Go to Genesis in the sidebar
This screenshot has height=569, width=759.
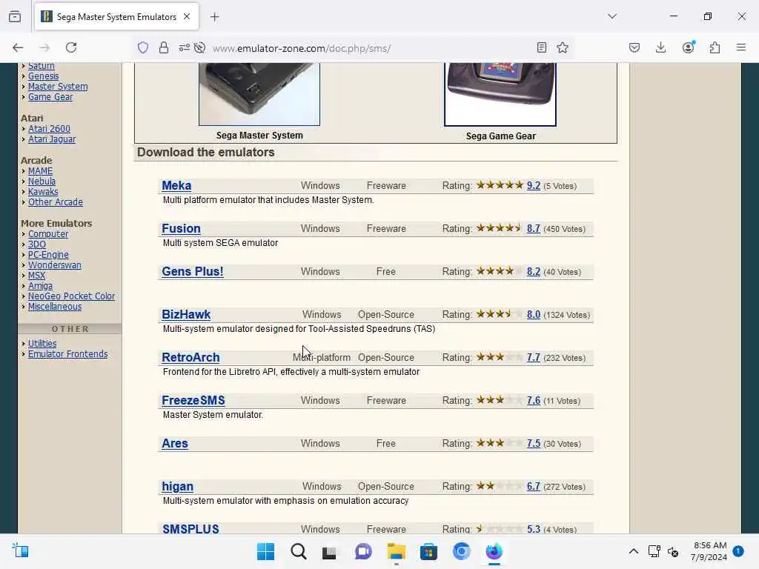[43, 76]
